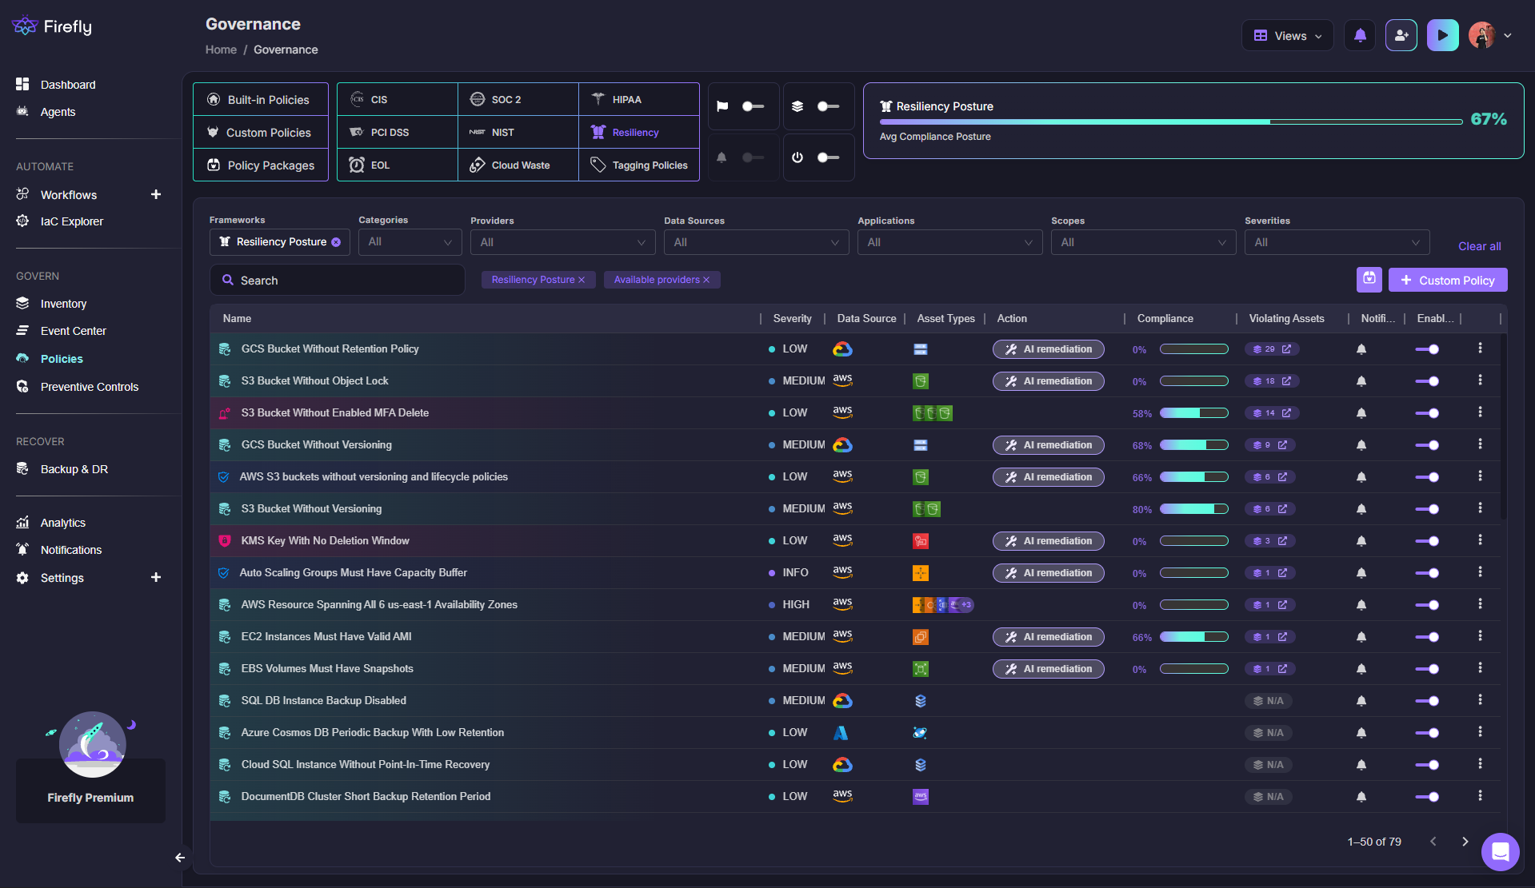Disable the S3 Bucket Without Enabled MFA Delete policy
The width and height of the screenshot is (1535, 888).
coord(1427,413)
